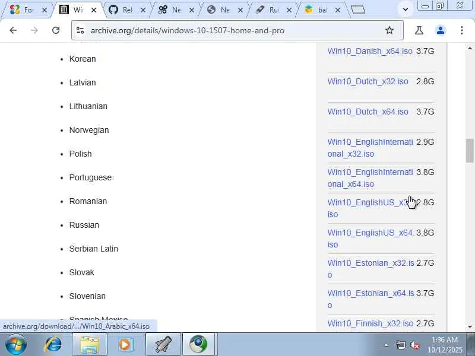Close the GitHub 'Rel' tab

coord(143,10)
